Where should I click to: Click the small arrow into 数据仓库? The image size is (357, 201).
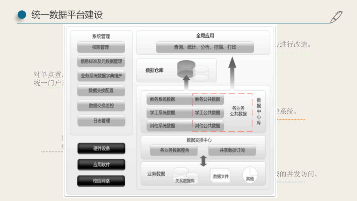point(186,83)
